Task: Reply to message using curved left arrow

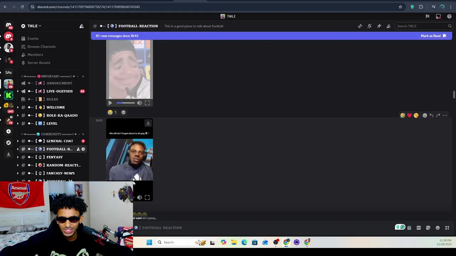Action: click(x=431, y=116)
